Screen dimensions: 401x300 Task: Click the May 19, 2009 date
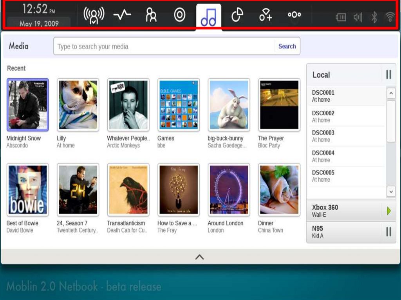[39, 23]
